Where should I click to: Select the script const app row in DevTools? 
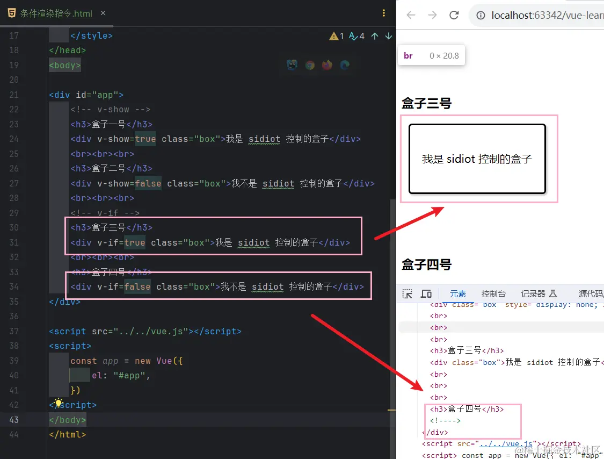(x=513, y=455)
